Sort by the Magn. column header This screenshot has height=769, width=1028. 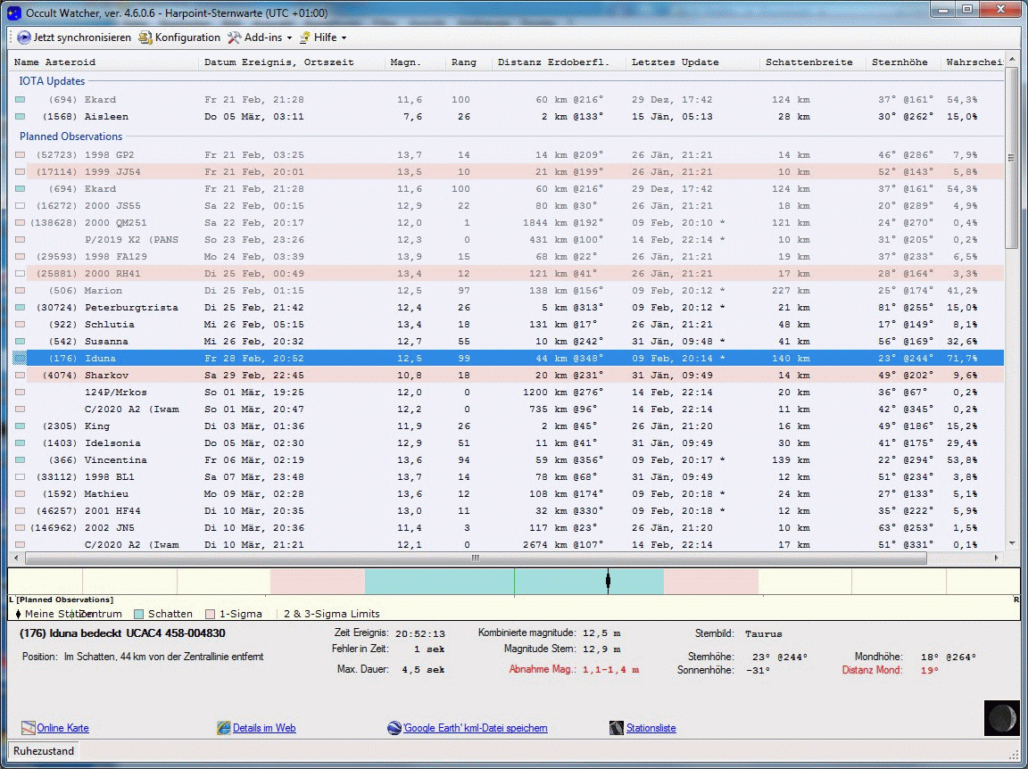coord(405,62)
